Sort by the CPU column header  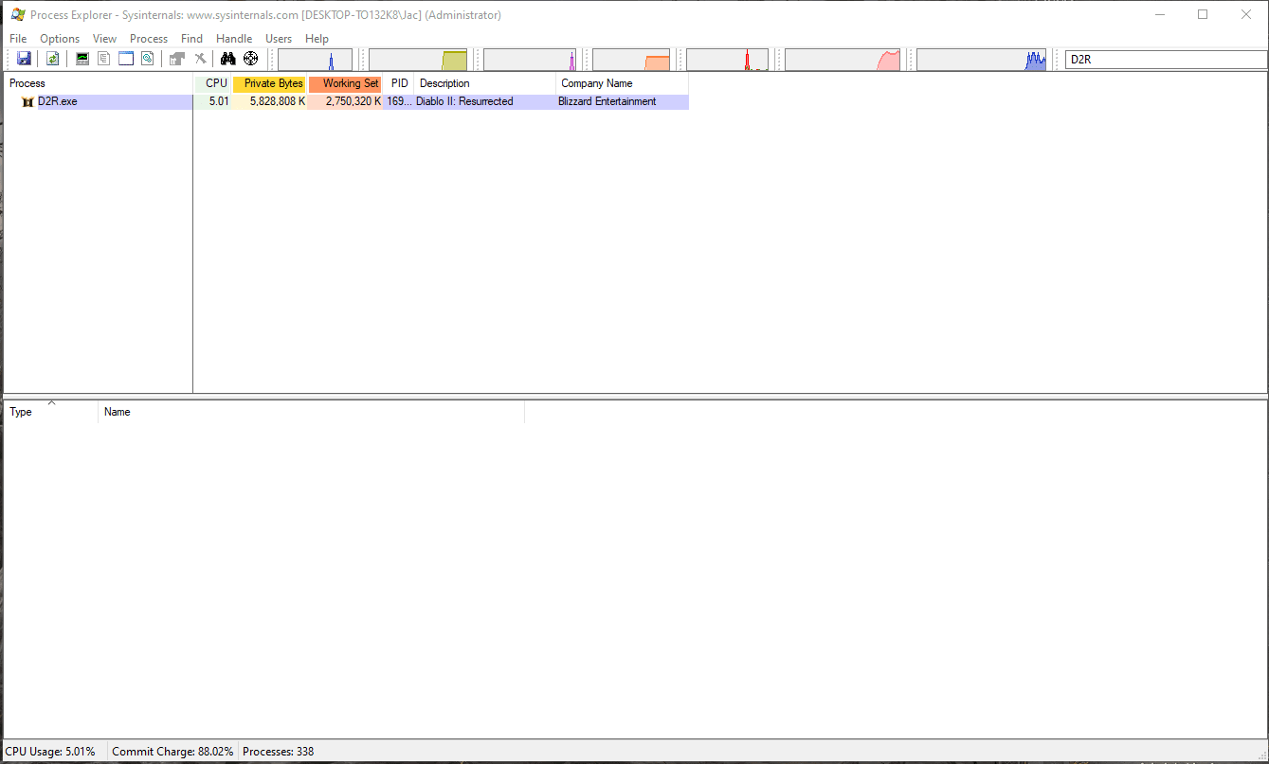212,83
